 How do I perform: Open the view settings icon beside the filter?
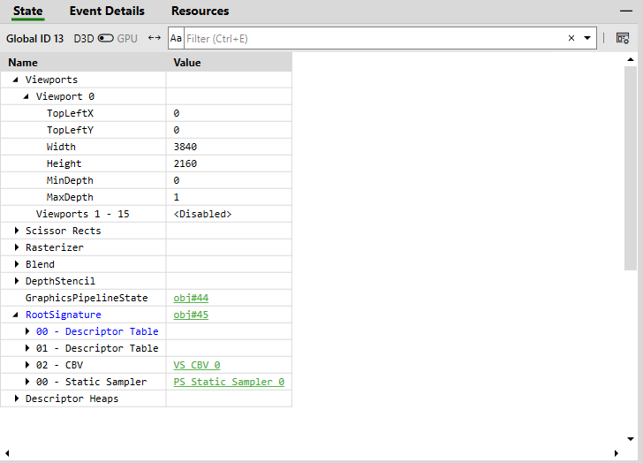(x=623, y=38)
